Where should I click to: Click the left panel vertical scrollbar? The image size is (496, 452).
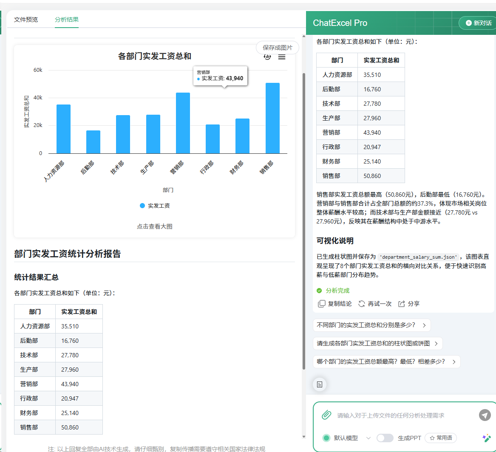tap(304, 221)
